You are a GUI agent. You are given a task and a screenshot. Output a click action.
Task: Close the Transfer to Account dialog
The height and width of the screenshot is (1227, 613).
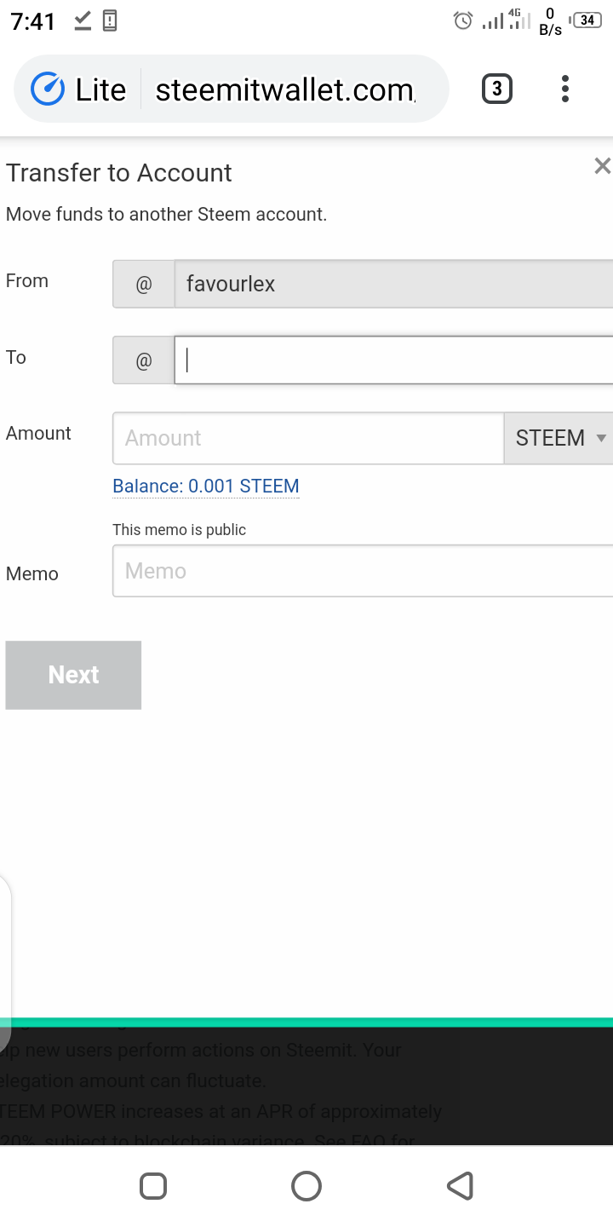coord(602,166)
